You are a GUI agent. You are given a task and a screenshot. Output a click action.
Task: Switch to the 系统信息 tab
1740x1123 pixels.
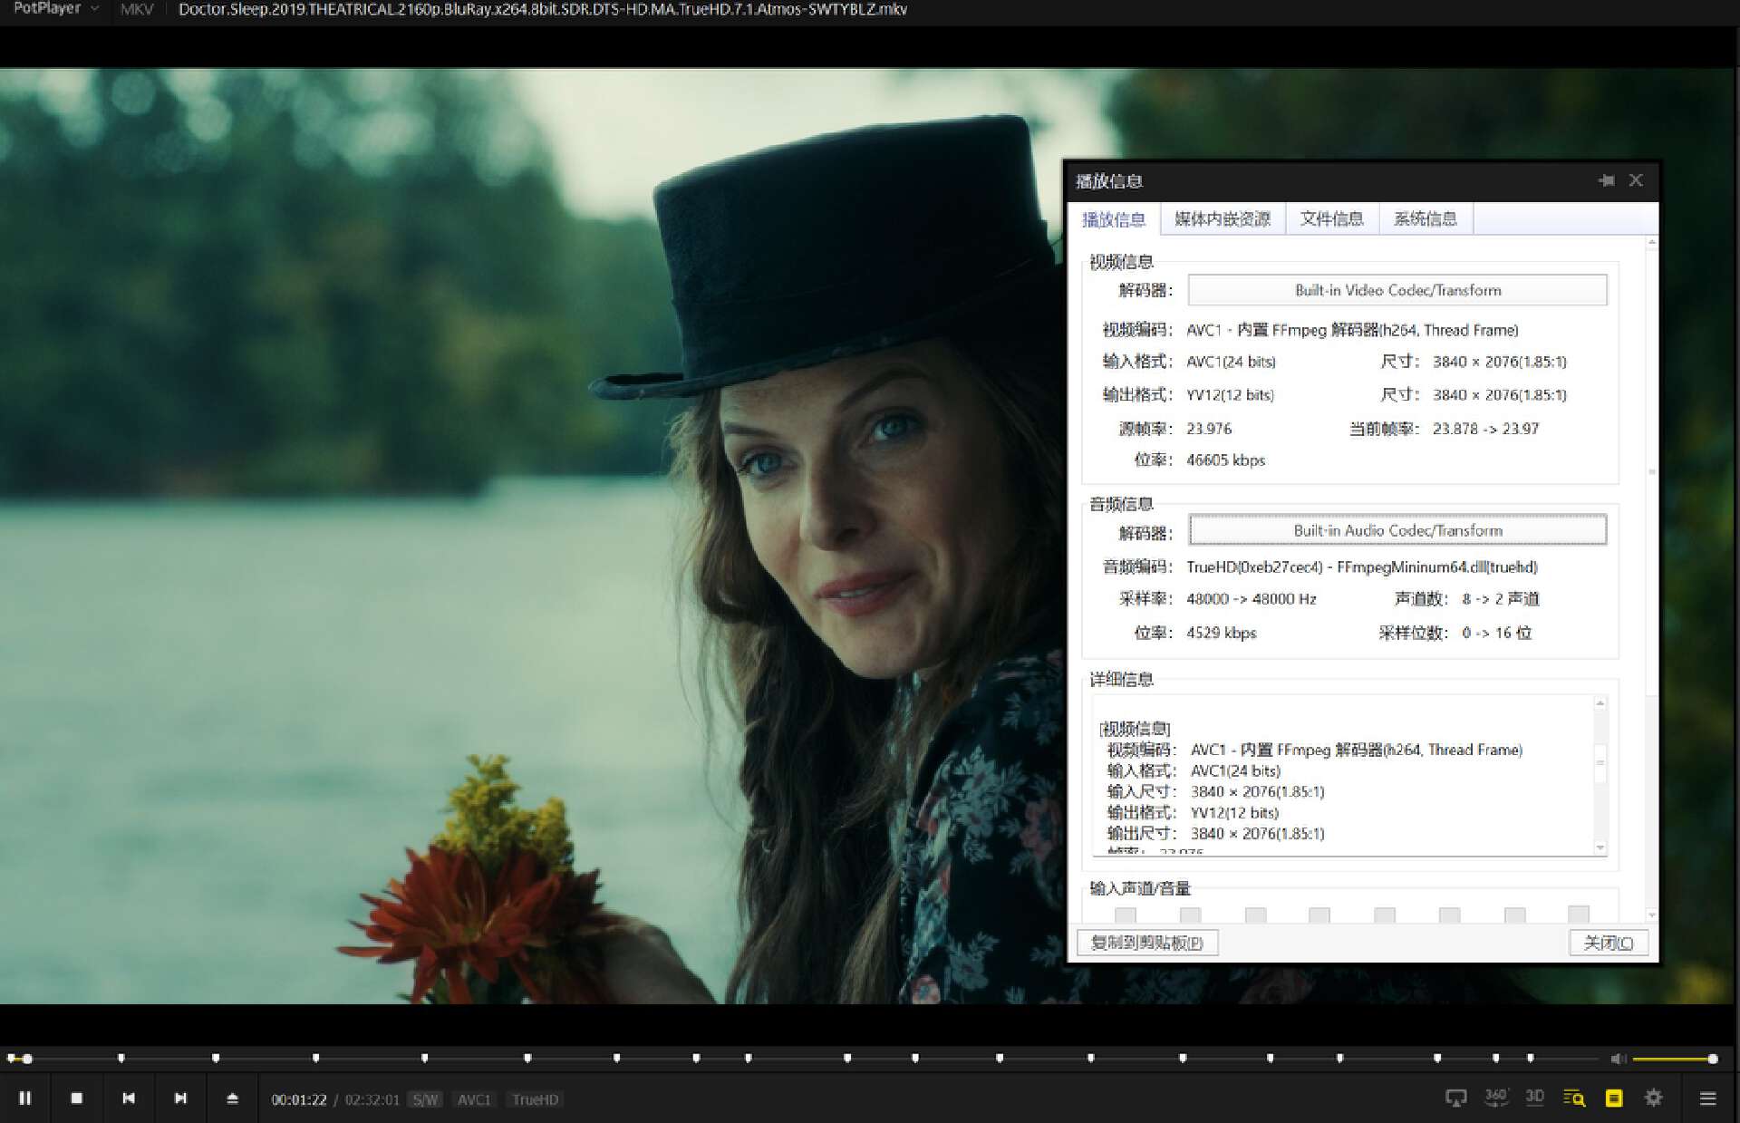point(1425,218)
